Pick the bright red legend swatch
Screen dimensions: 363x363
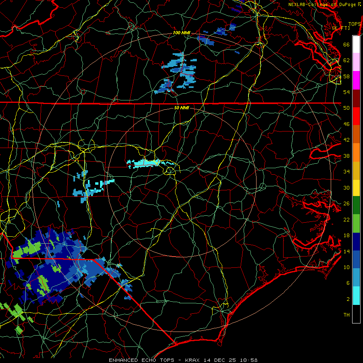356,116
